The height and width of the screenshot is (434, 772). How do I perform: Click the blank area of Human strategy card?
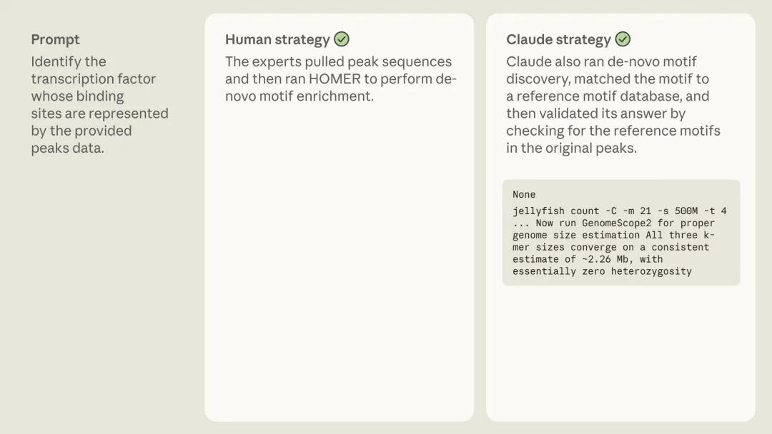[x=339, y=271]
